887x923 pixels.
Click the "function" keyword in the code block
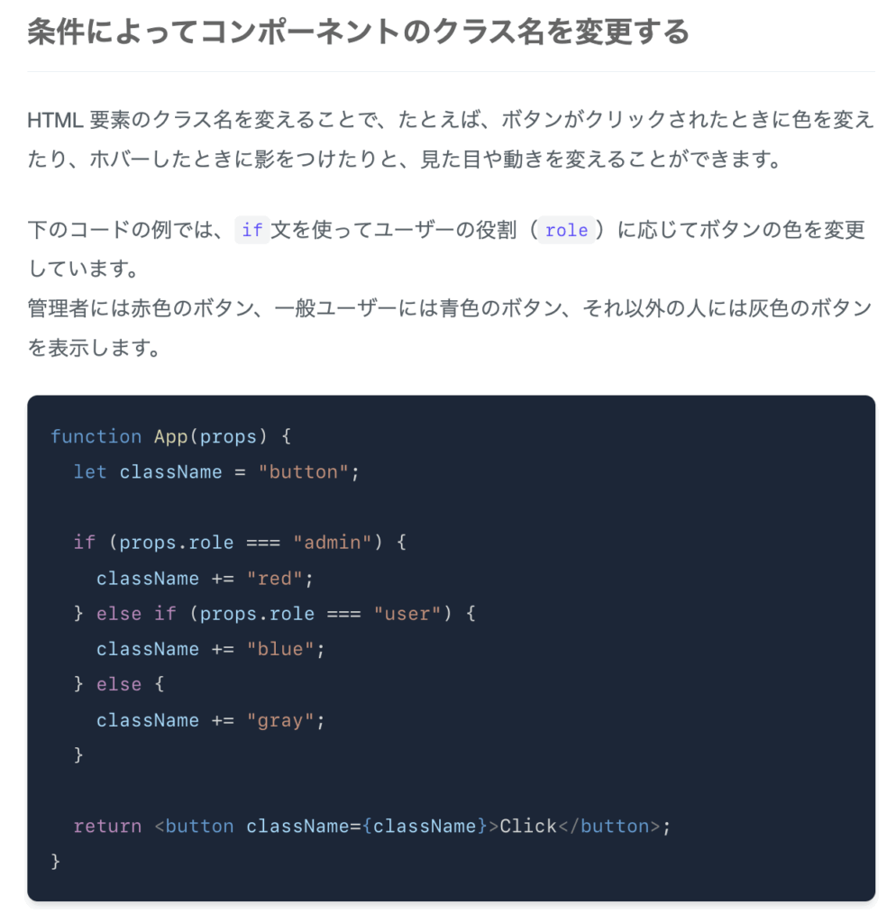[x=96, y=436]
